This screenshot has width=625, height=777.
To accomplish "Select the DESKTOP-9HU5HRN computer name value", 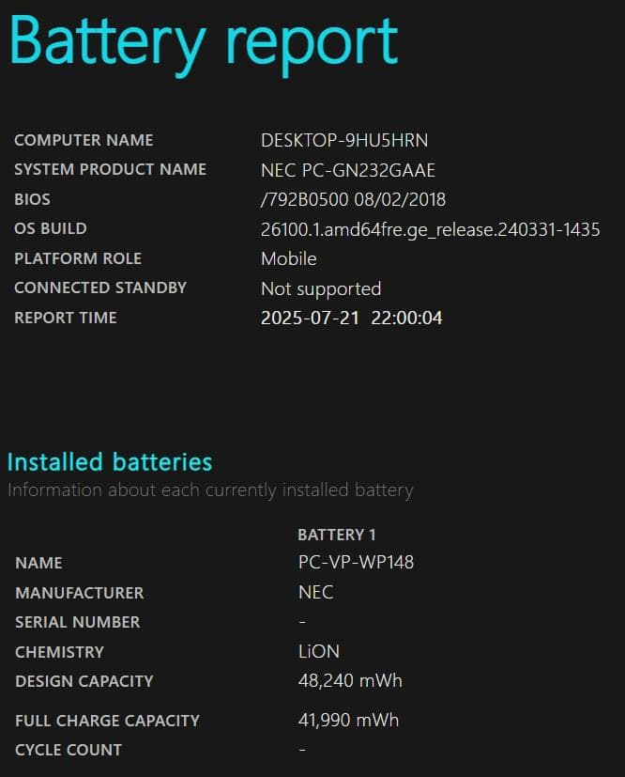I will coord(344,140).
